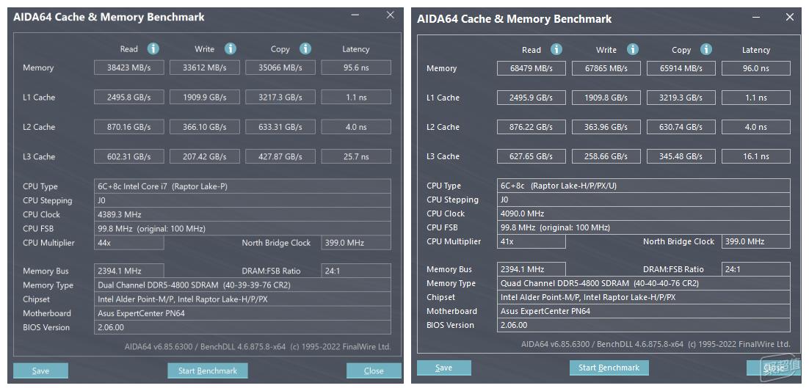The height and width of the screenshot is (391, 809).
Task: Save results in right AIDA64 window
Action: pos(443,368)
